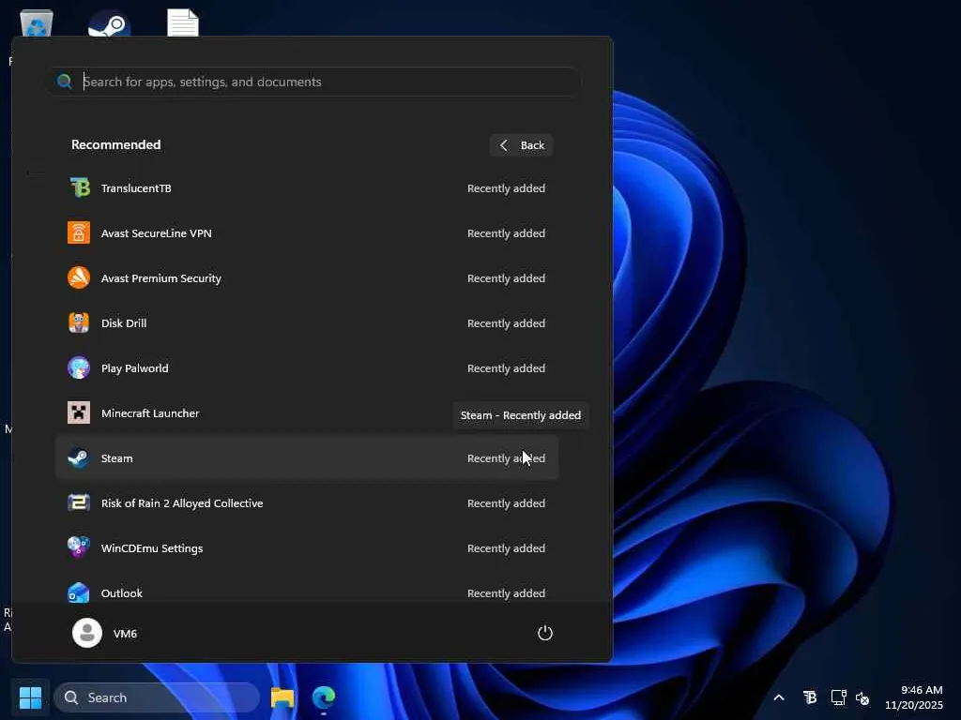Launch Avast SecureLine VPN icon

tap(79, 232)
